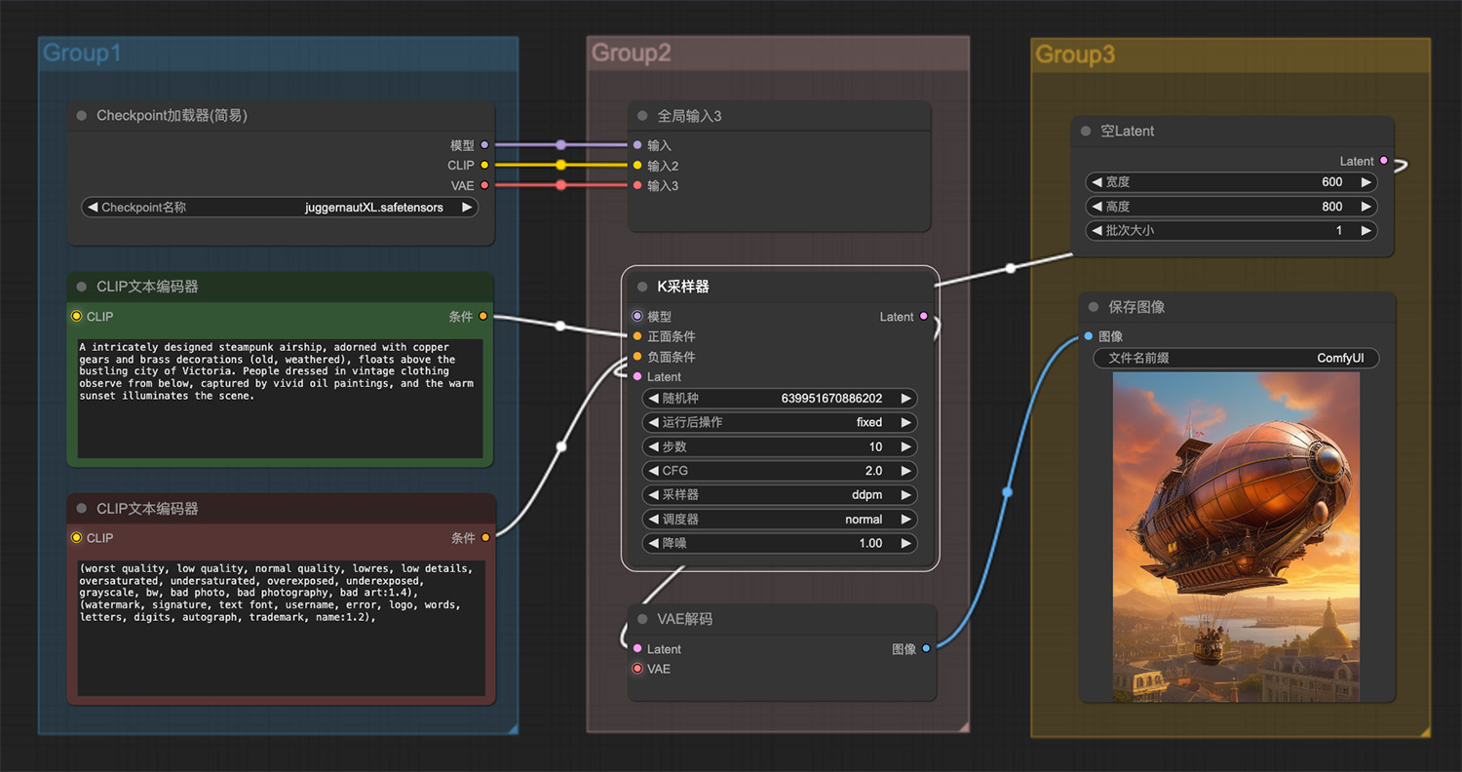Viewport: 1462px width, 772px height.
Task: Select the previous checkpoint with the Checkpoint名称 left arrow
Action: 93,208
